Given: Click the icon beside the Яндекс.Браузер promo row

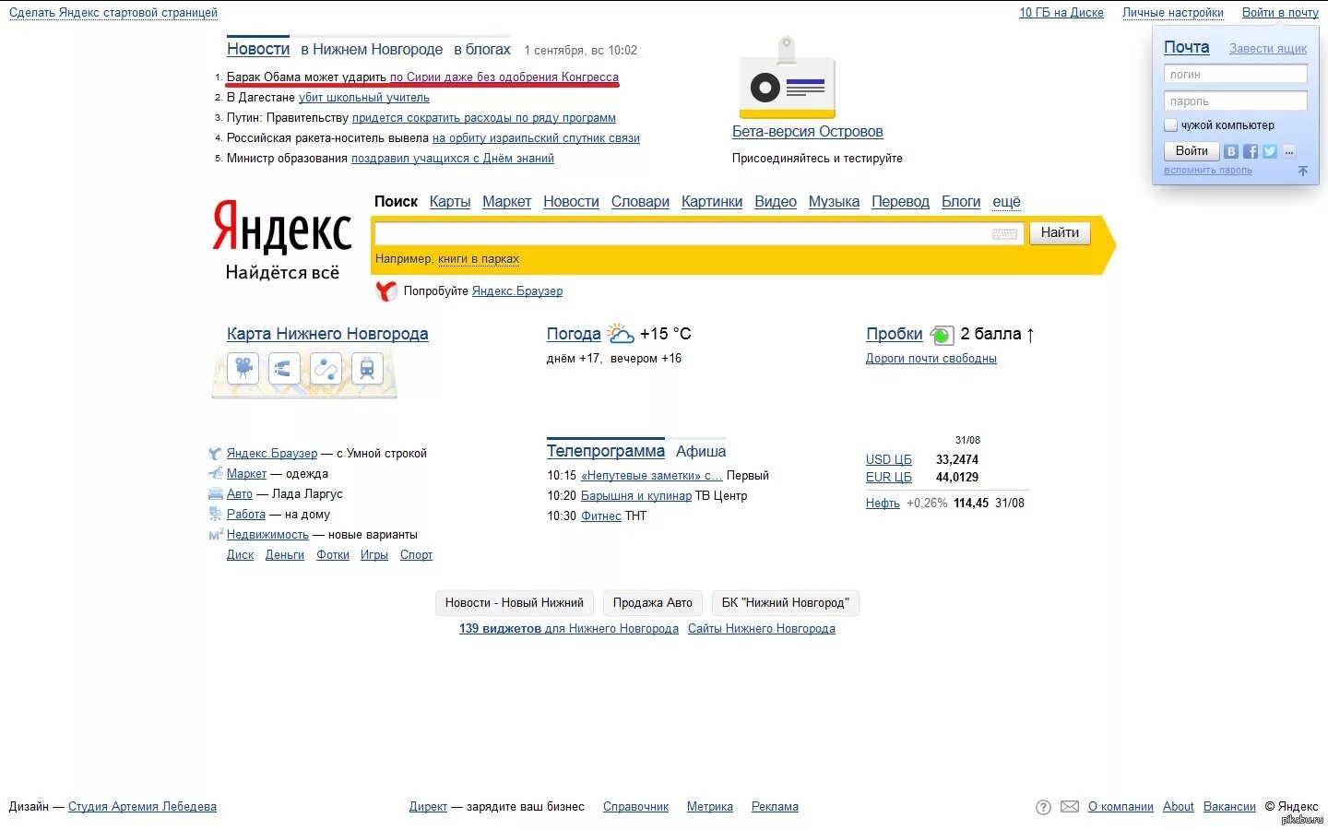Looking at the screenshot, I should click(x=215, y=454).
